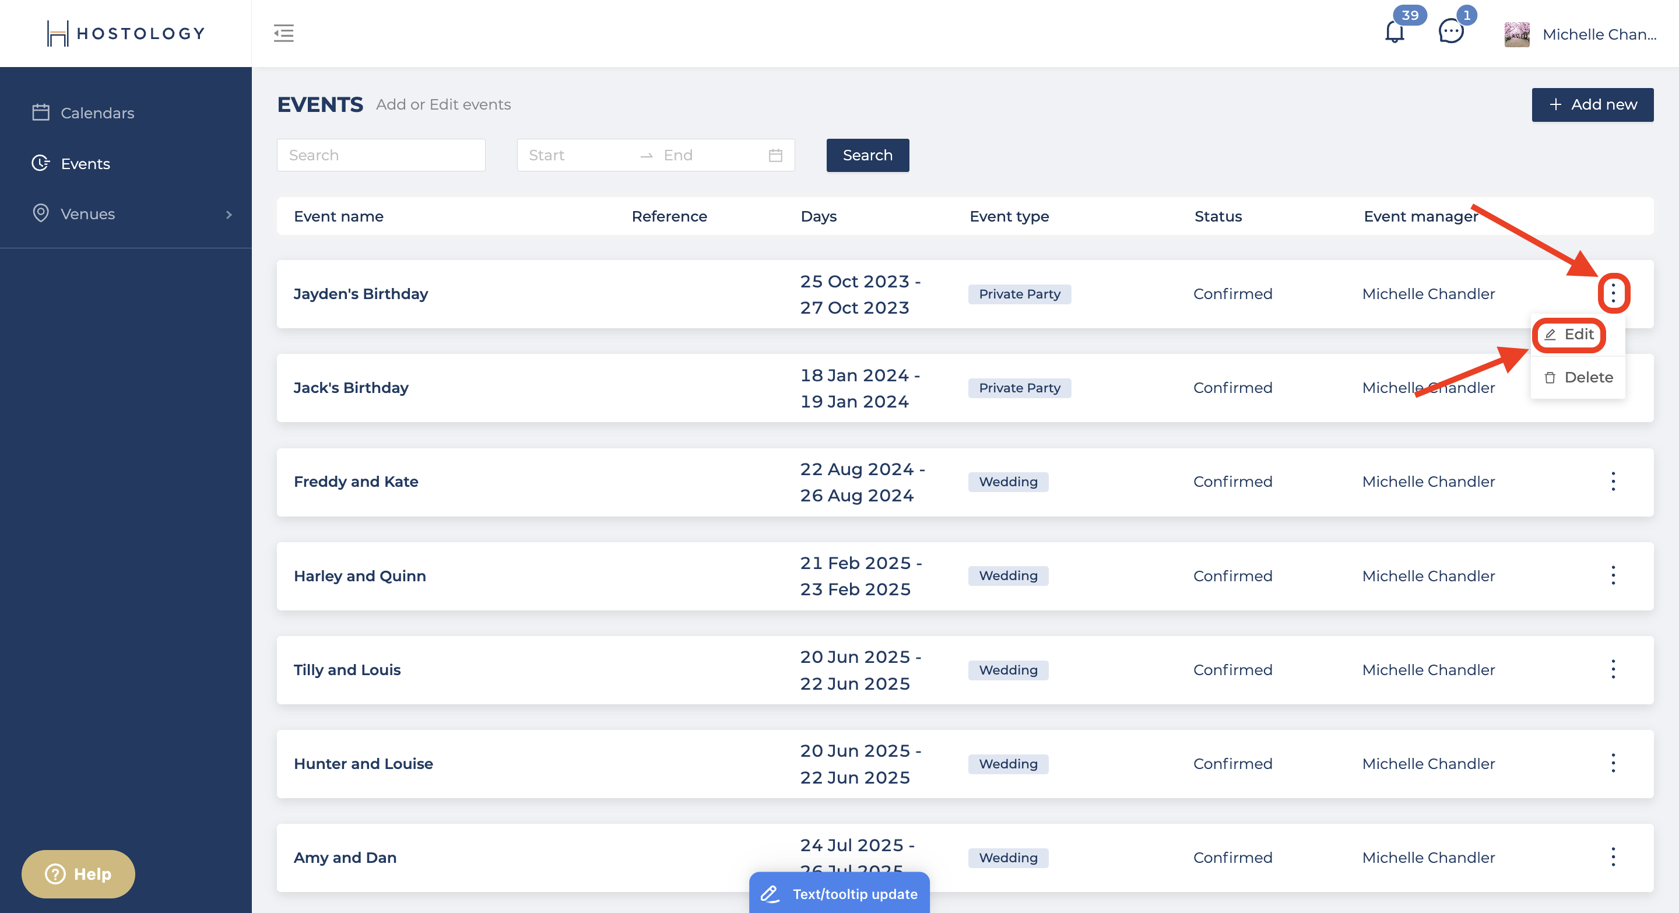1679x913 pixels.
Task: Choose Delete from the actions menu
Action: tap(1578, 377)
